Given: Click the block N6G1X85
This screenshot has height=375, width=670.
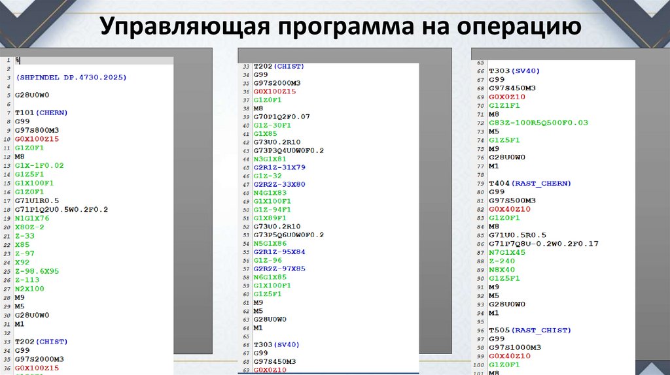Looking at the screenshot, I should click(270, 277).
